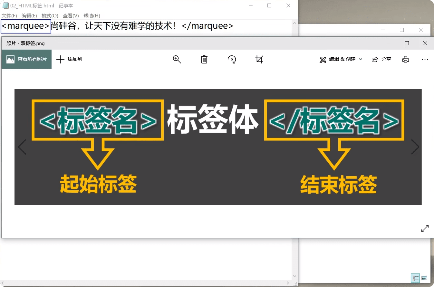
Task: Open the three-dot more options menu
Action: tap(425, 59)
